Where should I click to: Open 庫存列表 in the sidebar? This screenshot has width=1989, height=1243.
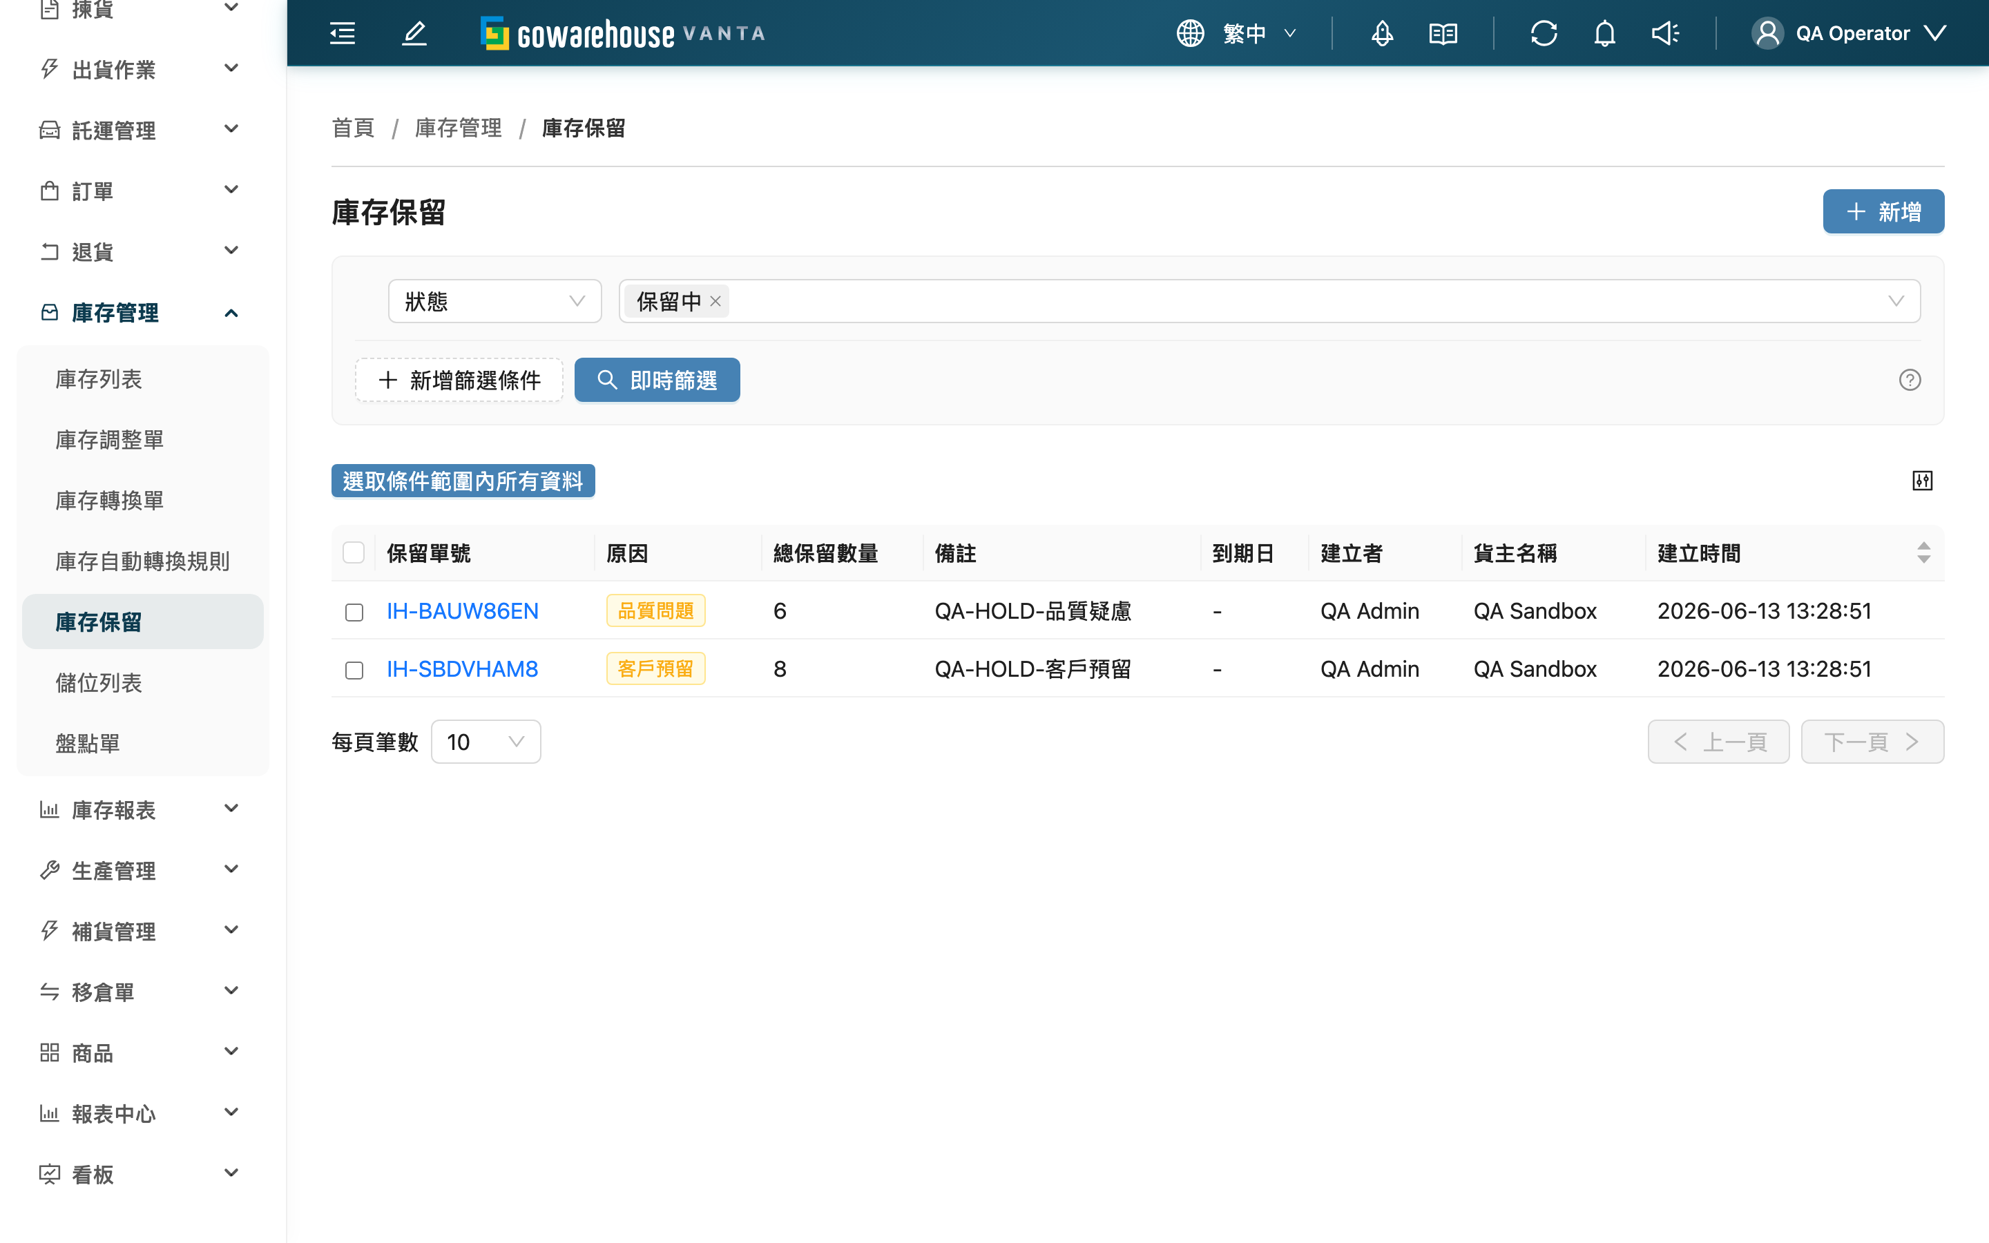click(143, 379)
